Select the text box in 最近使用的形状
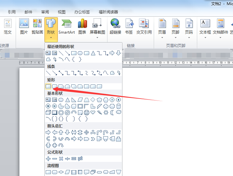 tap(48, 53)
